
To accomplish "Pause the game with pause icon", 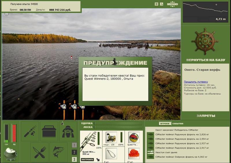I will 157,4.
